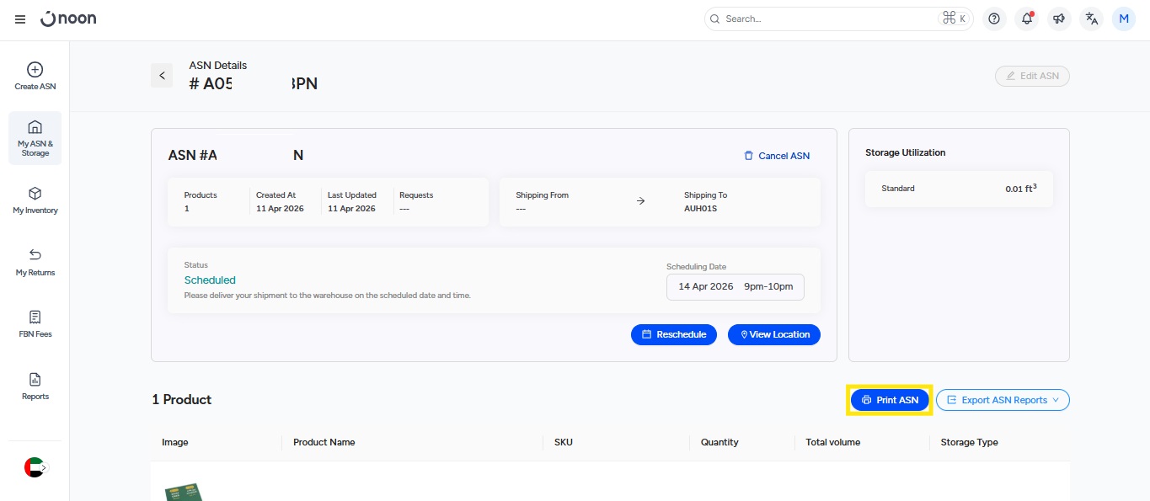1150x501 pixels.
Task: Go to My Returns in sidebar
Action: point(35,262)
